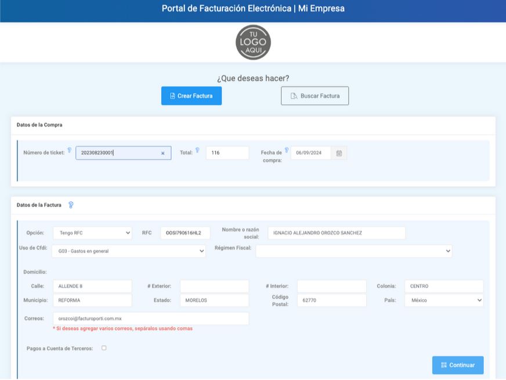Viewport: 506px width, 380px height.
Task: Expand the Uso de Cfdi dropdown
Action: point(128,251)
